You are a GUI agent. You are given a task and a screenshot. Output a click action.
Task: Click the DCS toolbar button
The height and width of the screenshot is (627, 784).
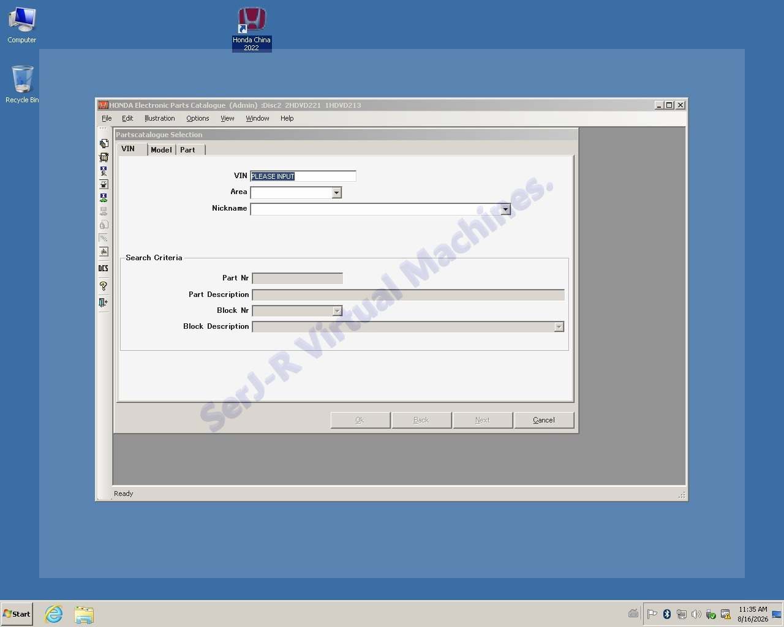(x=104, y=268)
